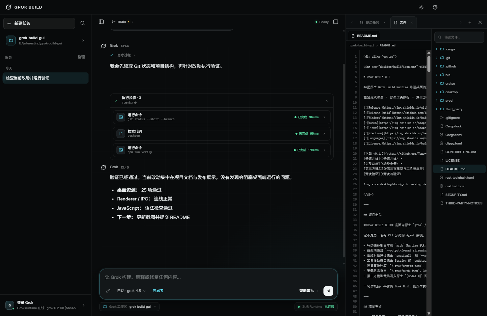The image size is (487, 316).
Task: Open the grok-build-gui project folder icon
Action: (11, 40)
